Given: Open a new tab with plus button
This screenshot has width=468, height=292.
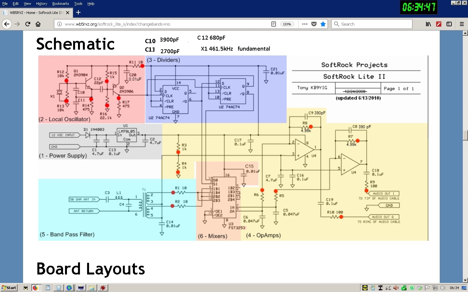Looking at the screenshot, I should coord(78,12).
